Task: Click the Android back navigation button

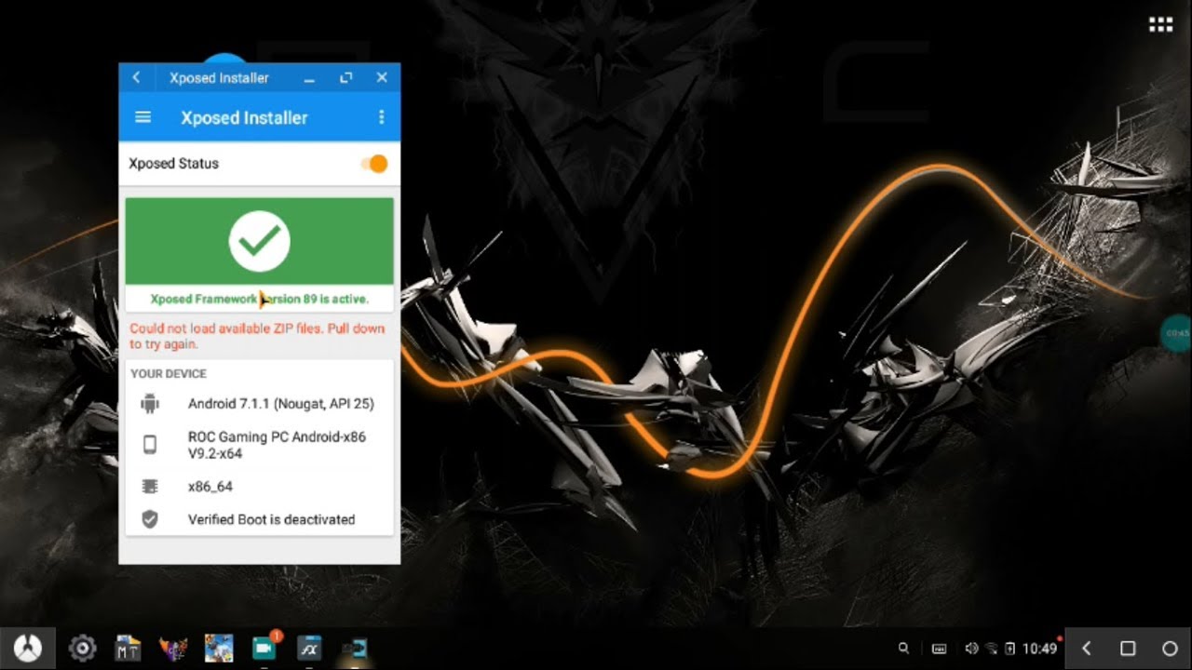Action: click(1086, 649)
